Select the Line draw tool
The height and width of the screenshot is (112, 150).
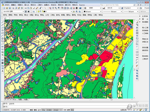click(2, 22)
